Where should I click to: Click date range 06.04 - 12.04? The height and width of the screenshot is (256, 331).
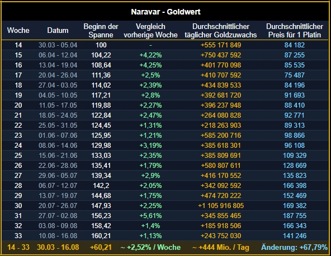click(x=58, y=55)
